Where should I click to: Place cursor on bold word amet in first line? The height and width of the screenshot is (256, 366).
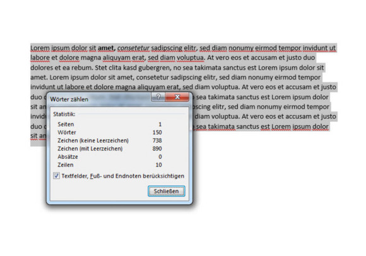point(106,48)
